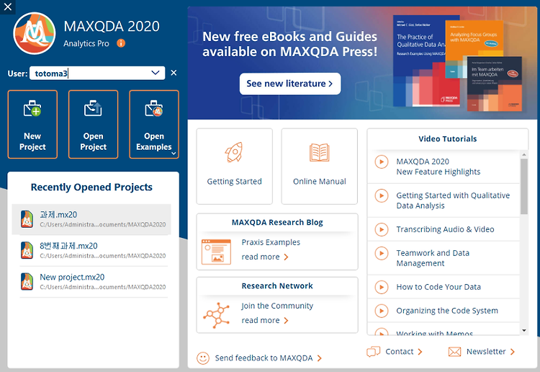Viewport: 540px width, 372px height.
Task: Click read more under Join the Community
Action: coord(265,320)
